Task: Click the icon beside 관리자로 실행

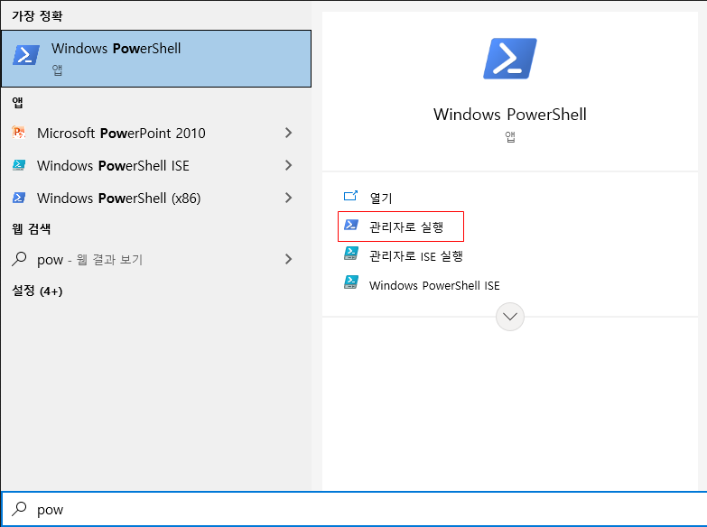Action: (351, 225)
